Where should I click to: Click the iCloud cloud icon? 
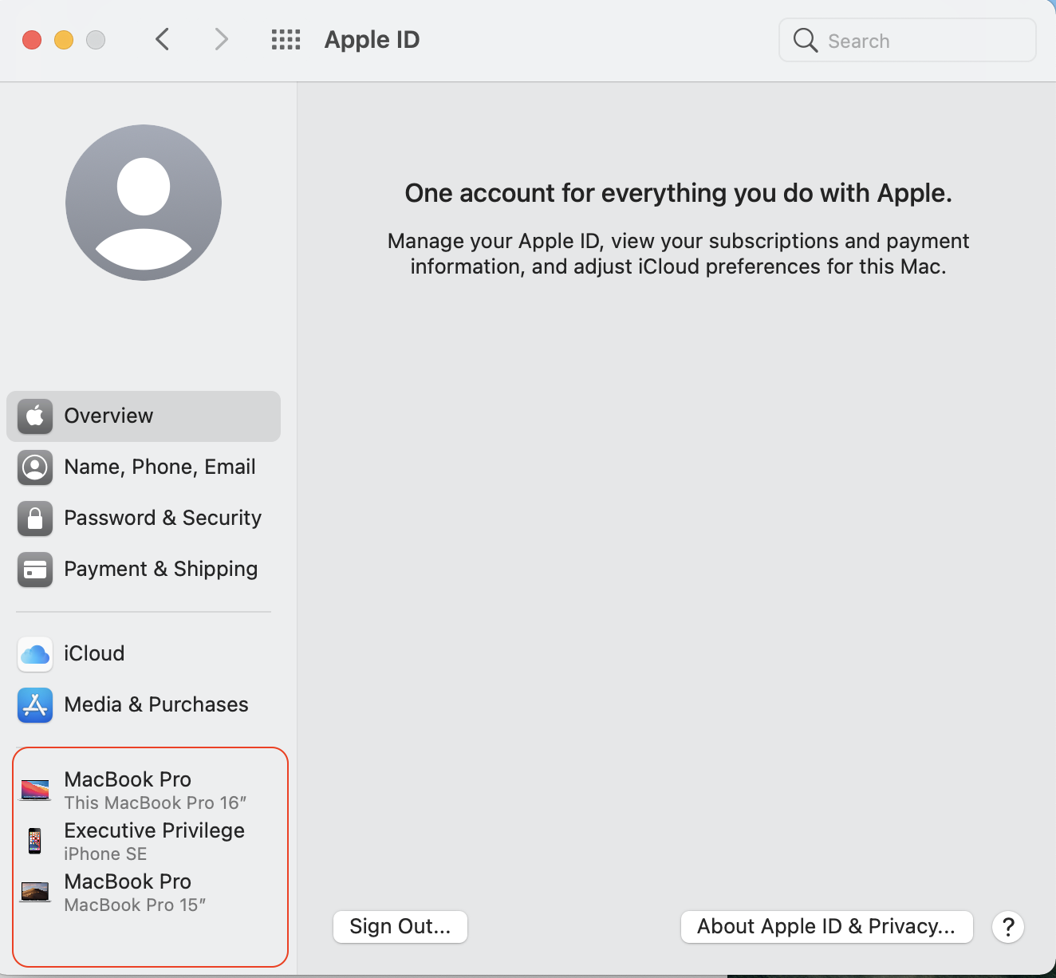pos(35,654)
